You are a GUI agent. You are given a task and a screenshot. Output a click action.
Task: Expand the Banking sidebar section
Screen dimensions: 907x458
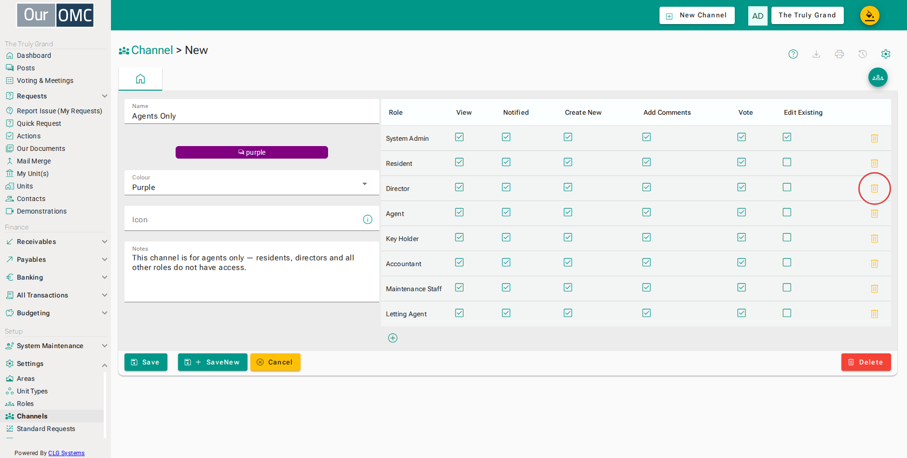click(x=55, y=277)
